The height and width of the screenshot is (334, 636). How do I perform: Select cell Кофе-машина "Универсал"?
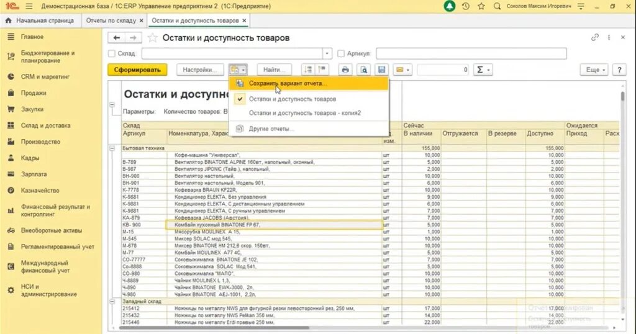[x=274, y=155]
